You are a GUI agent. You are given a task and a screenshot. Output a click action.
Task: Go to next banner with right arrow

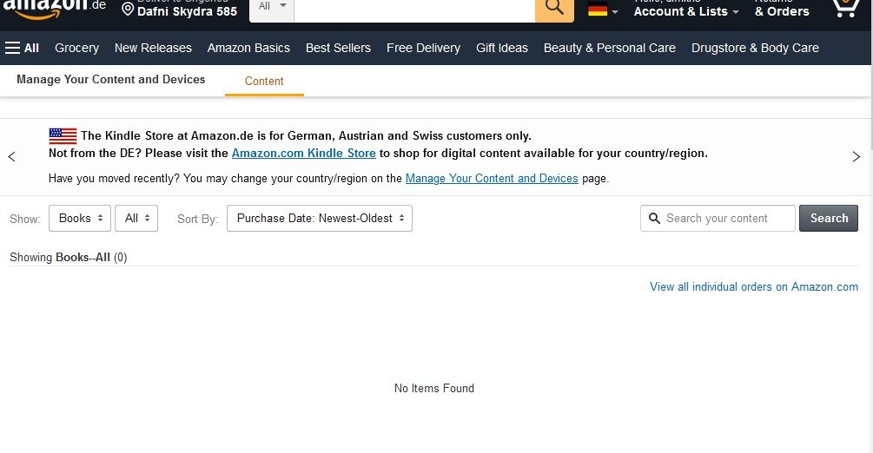tap(856, 157)
